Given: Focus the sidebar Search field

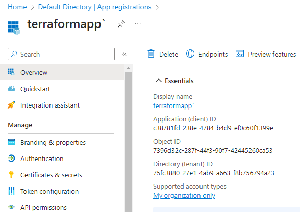Looking at the screenshot, I should point(61,54).
